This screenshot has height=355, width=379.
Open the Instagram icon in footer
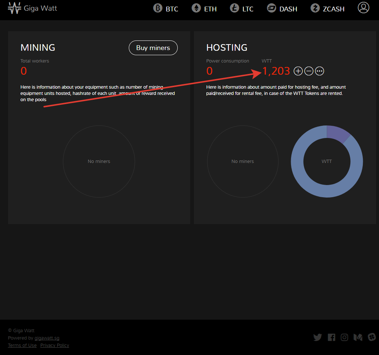click(344, 337)
